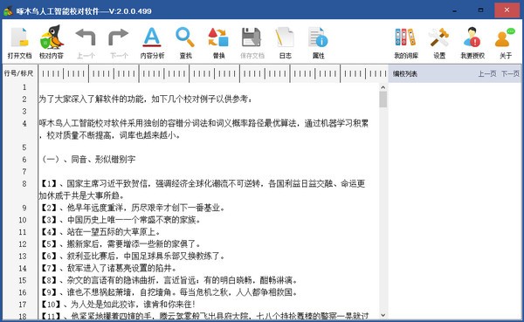The height and width of the screenshot is (322, 524).
Task: Open the 替换 replace tool
Action: click(218, 43)
